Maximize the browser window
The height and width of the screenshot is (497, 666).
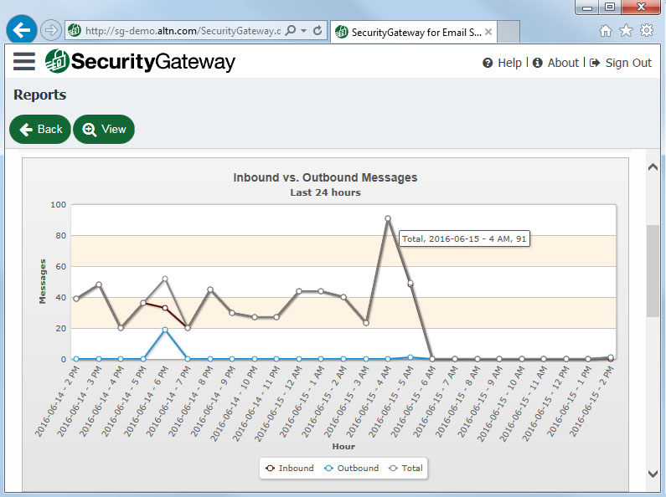tap(610, 8)
